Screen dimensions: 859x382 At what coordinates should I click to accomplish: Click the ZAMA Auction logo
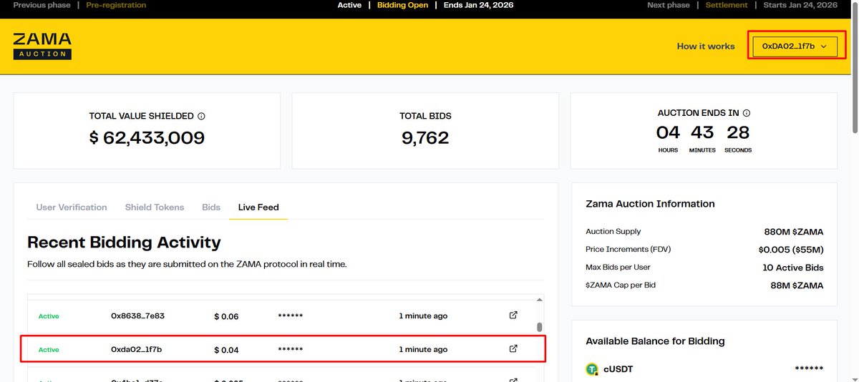point(42,45)
